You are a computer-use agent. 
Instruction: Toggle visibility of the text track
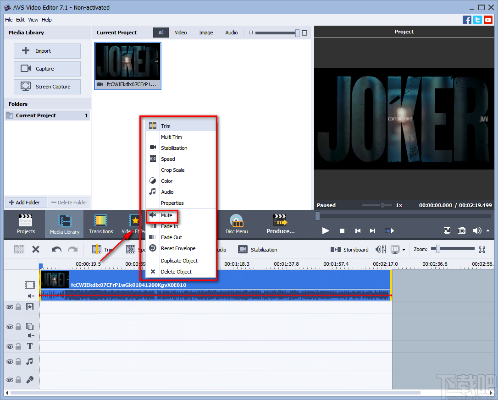pos(10,347)
